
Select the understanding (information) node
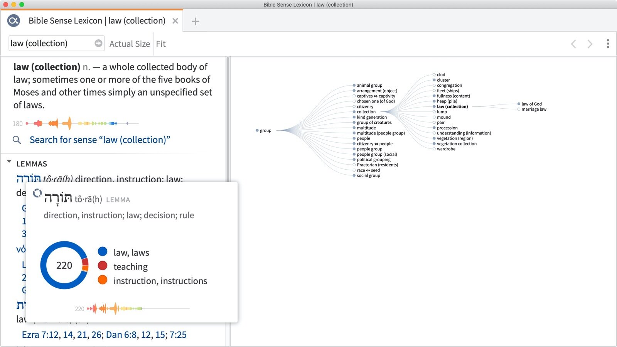[462, 133]
